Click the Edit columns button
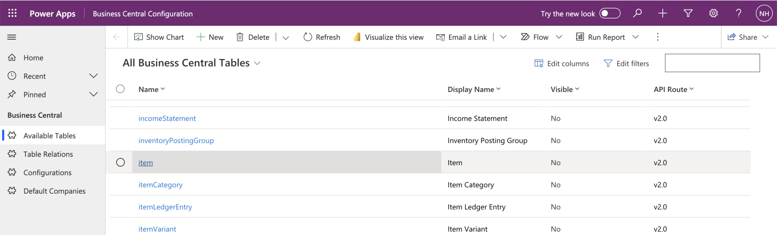Image resolution: width=777 pixels, height=235 pixels. 562,63
